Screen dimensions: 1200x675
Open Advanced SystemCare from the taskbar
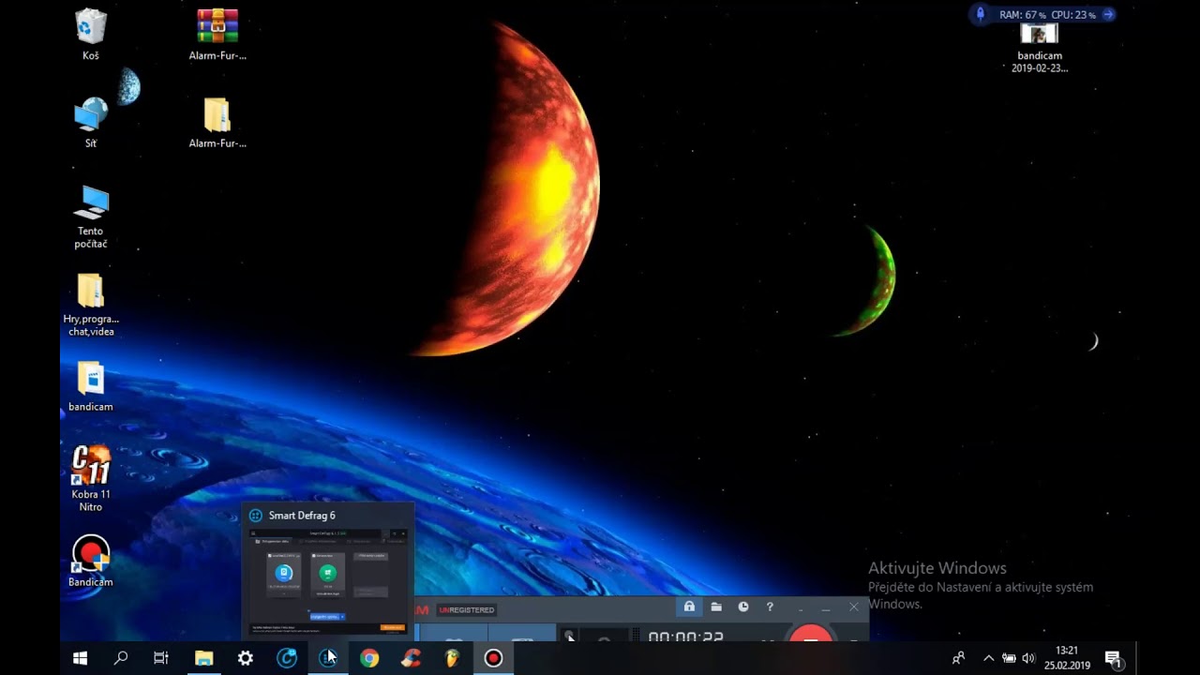tap(287, 658)
